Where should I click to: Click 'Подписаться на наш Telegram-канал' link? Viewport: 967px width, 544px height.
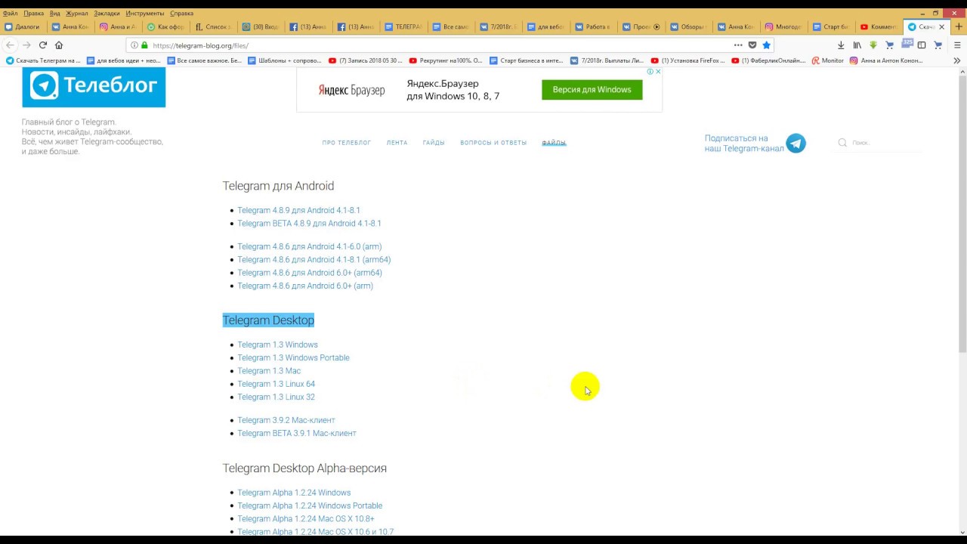[744, 144]
